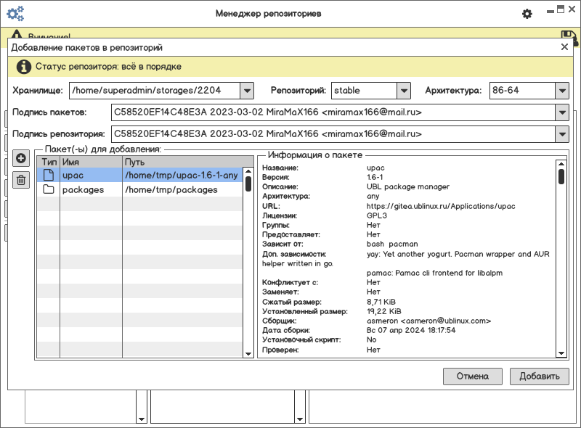Screen dimensions: 581x428
Task: Sort by the Имя column header
Action: [x=91, y=162]
